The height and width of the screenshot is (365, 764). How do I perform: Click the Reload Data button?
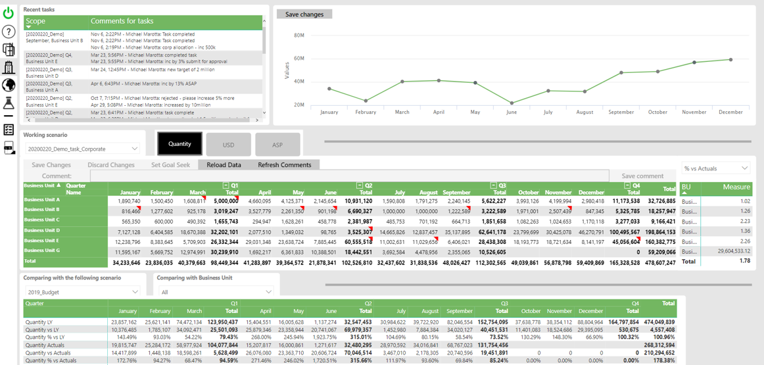(224, 164)
